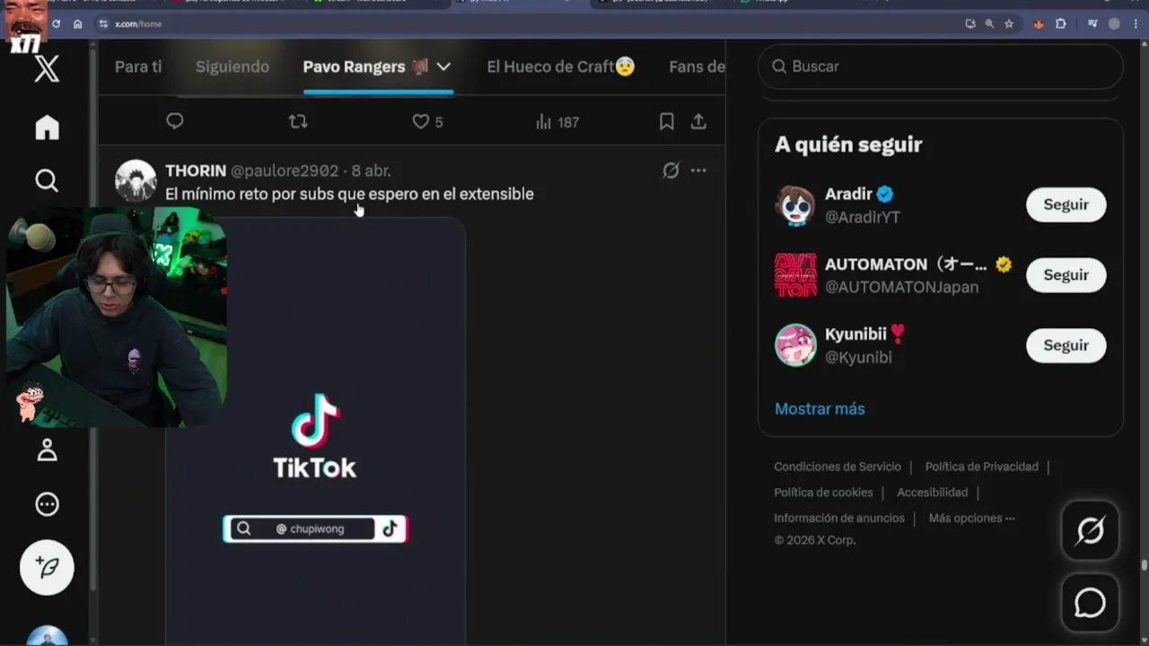Select the Pavo Rangers list tab

click(x=366, y=66)
